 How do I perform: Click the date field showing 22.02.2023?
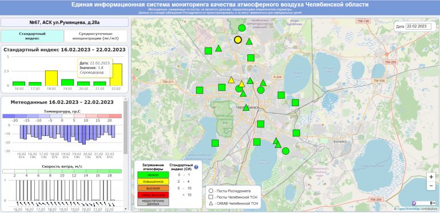(418, 26)
